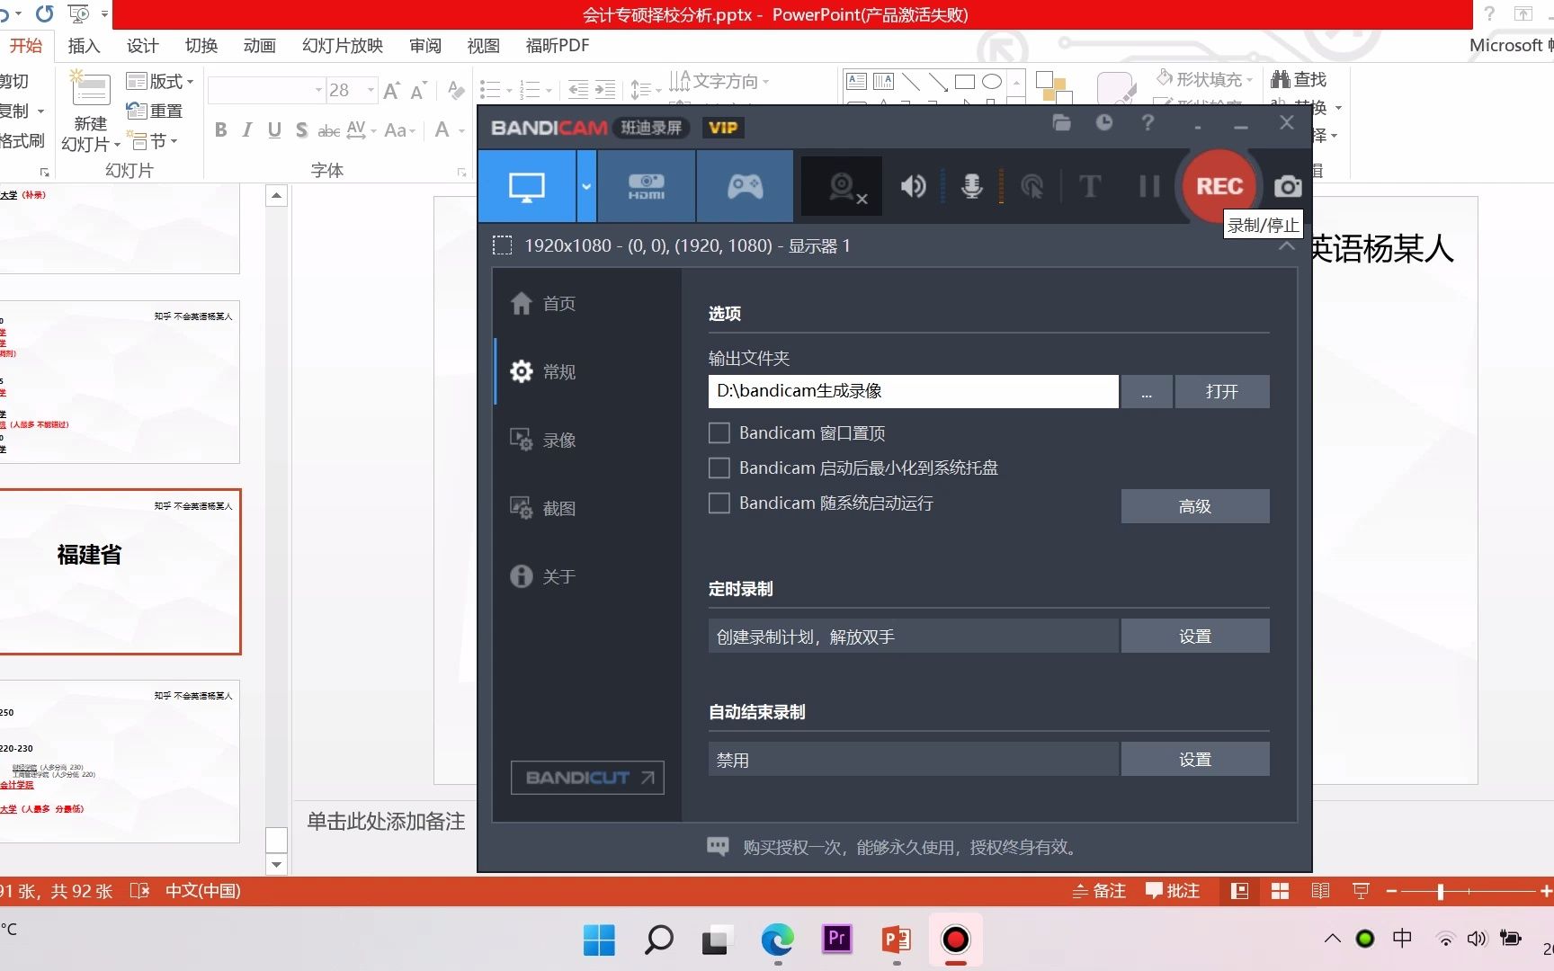Viewport: 1554px width, 971px height.
Task: Open PowerPoint 设计 ribbon tab
Action: tap(142, 46)
